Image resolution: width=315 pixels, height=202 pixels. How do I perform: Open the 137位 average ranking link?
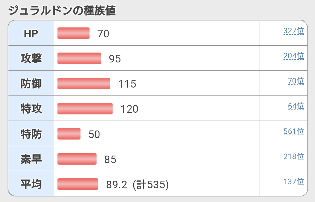(293, 182)
